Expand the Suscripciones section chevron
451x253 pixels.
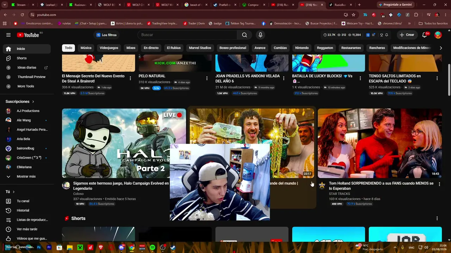(x=33, y=102)
